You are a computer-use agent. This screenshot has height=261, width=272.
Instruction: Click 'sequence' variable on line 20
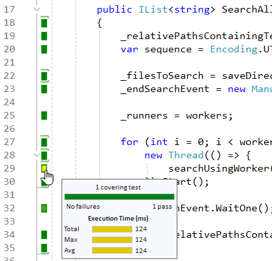coord(168,50)
